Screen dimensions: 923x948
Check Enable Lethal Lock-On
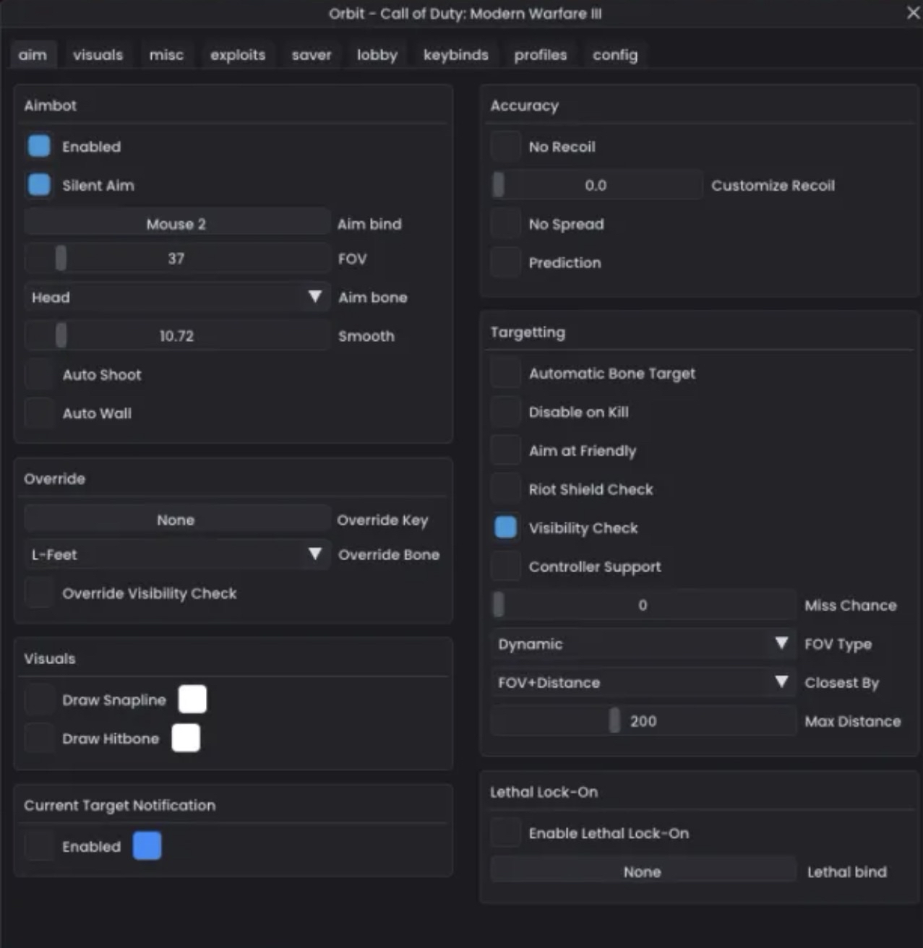505,833
